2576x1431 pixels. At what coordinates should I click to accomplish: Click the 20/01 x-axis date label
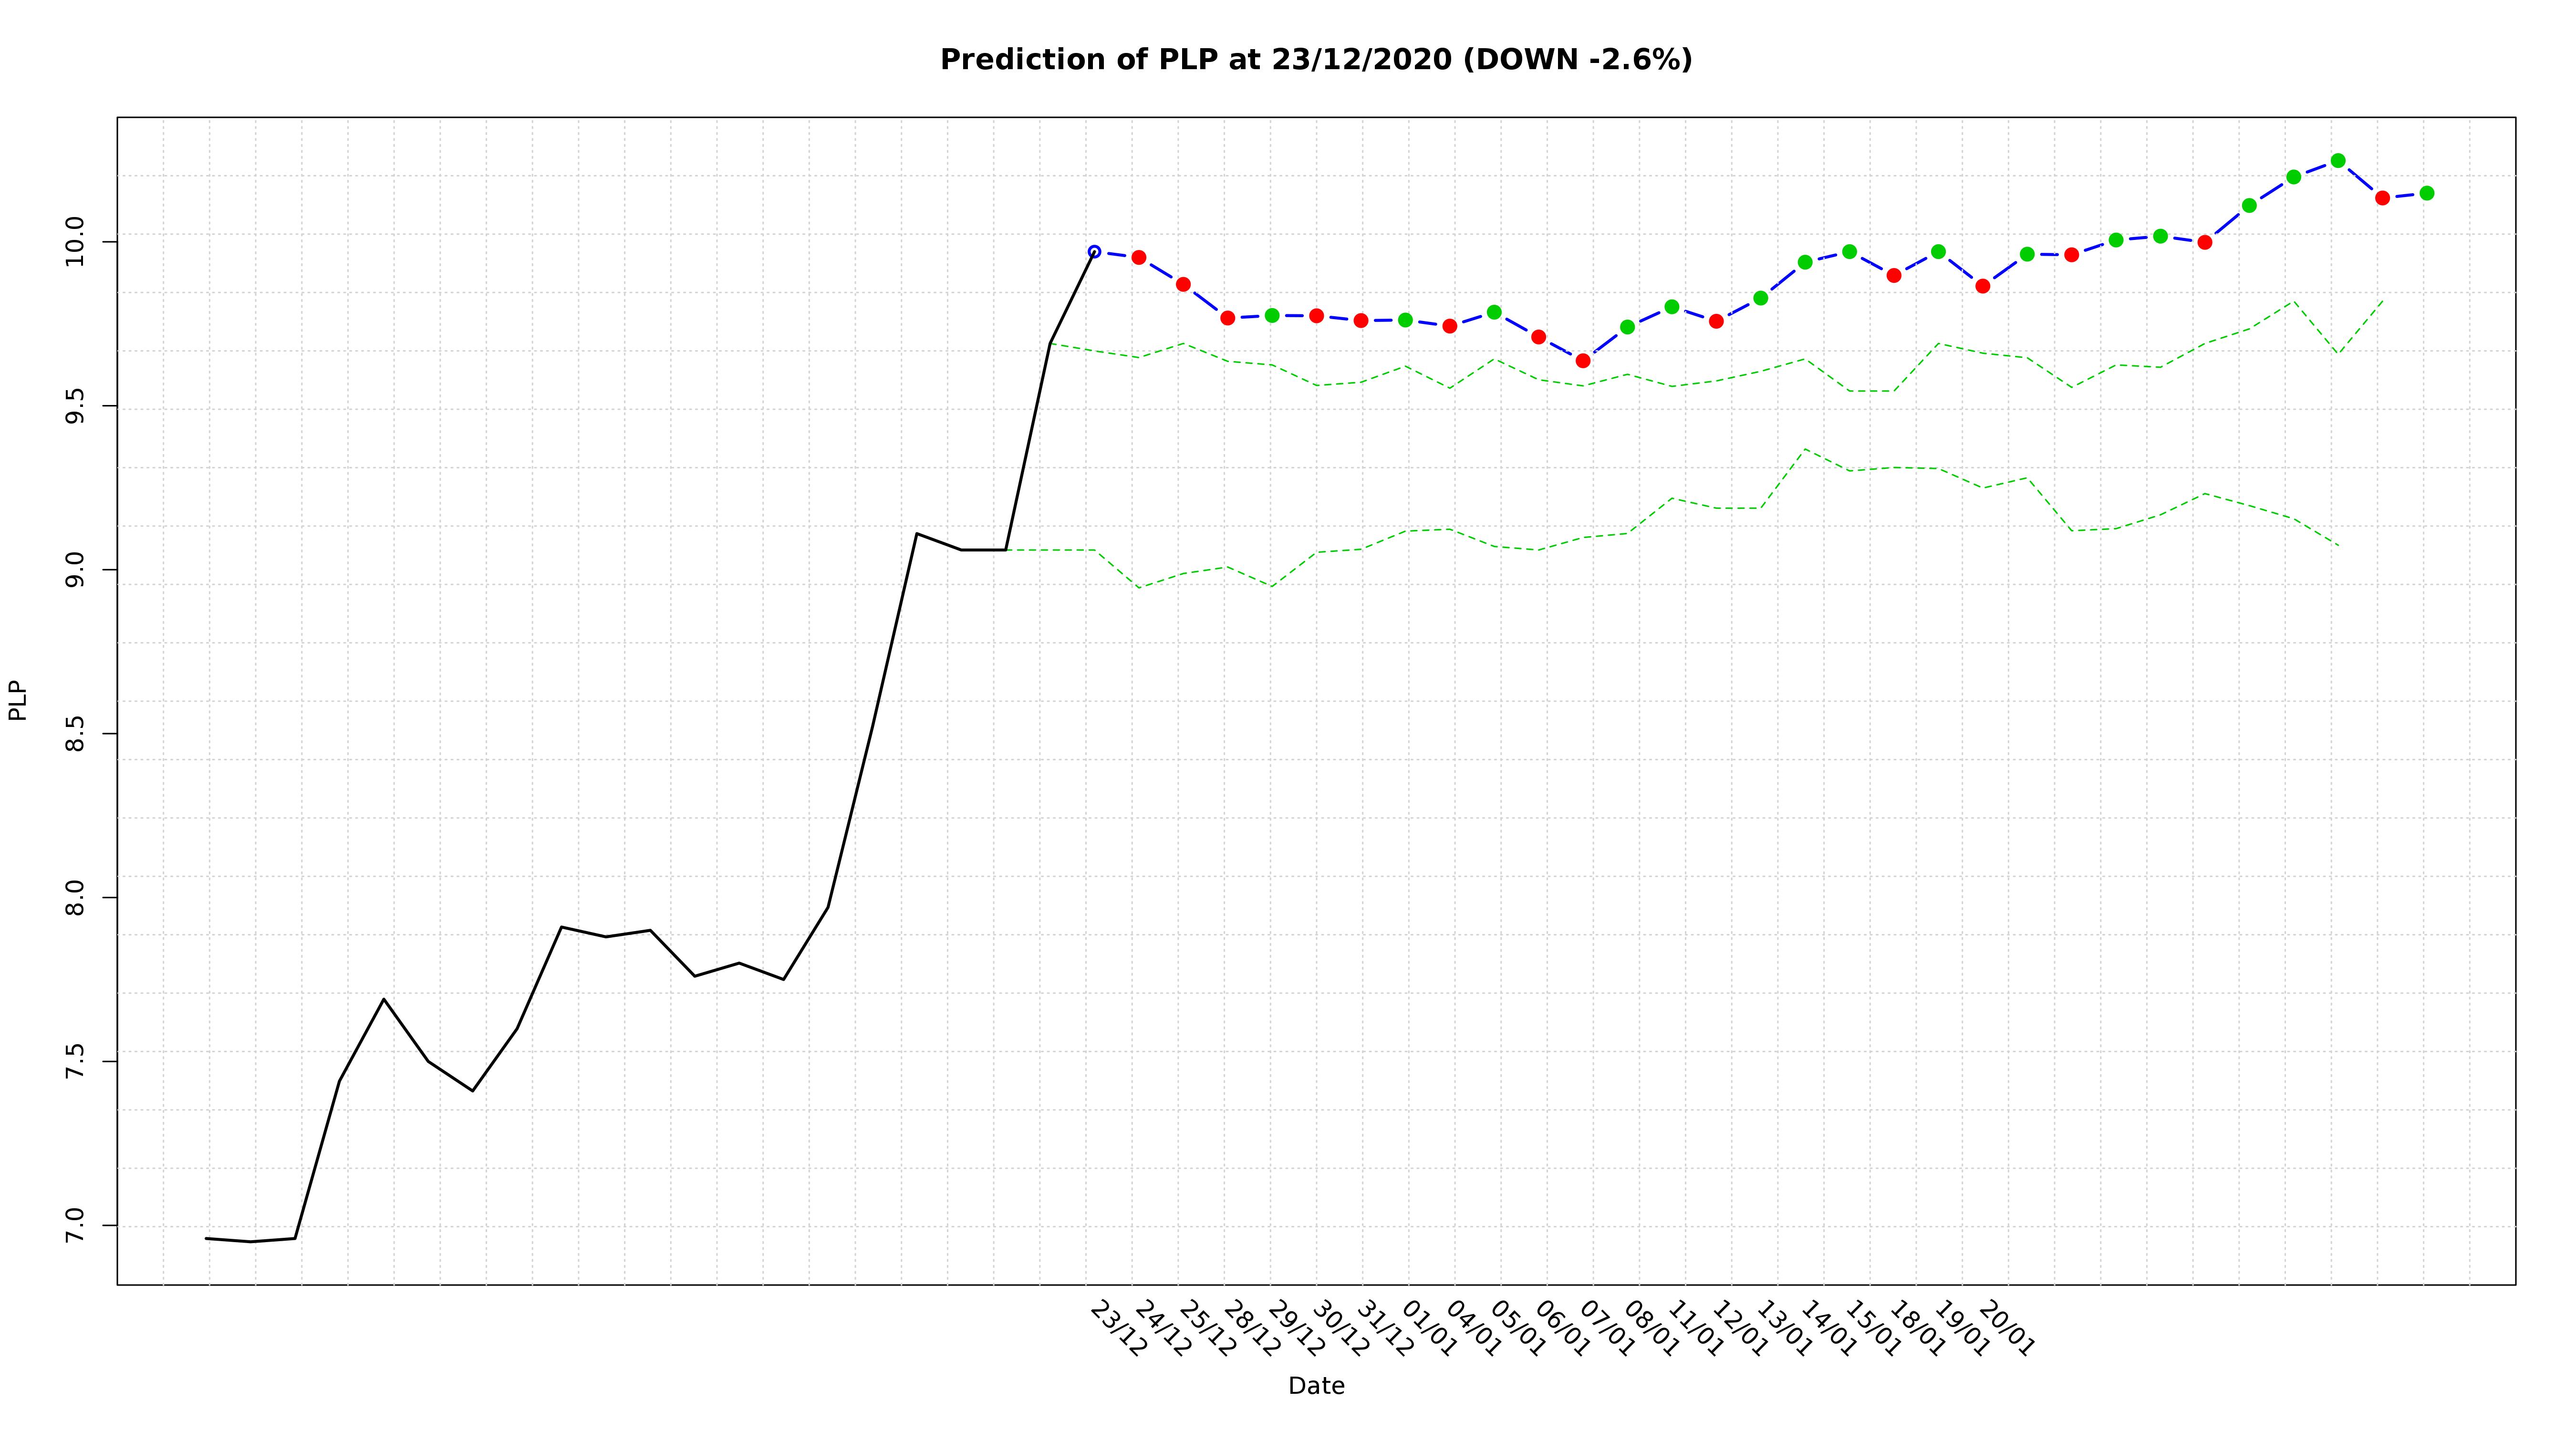pos(2006,1329)
